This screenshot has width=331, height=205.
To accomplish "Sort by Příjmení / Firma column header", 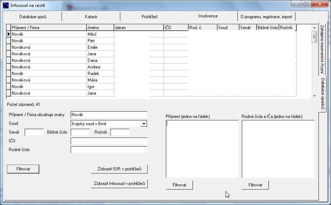I will [x=49, y=28].
